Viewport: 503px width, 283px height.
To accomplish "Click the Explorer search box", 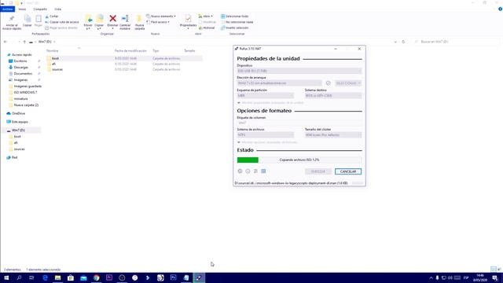I will click(x=457, y=42).
